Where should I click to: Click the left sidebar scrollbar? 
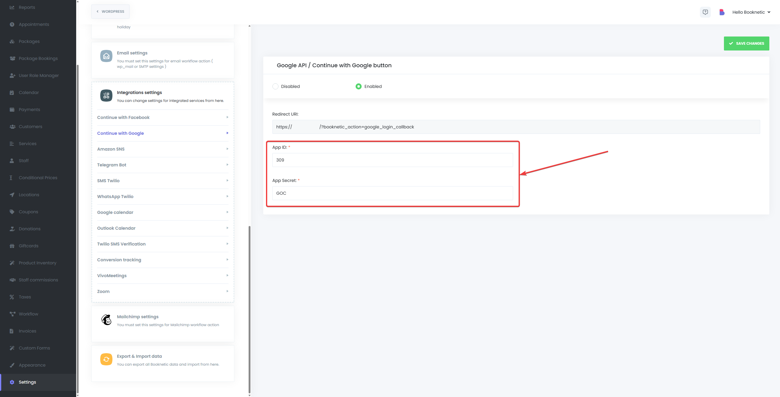point(78,229)
